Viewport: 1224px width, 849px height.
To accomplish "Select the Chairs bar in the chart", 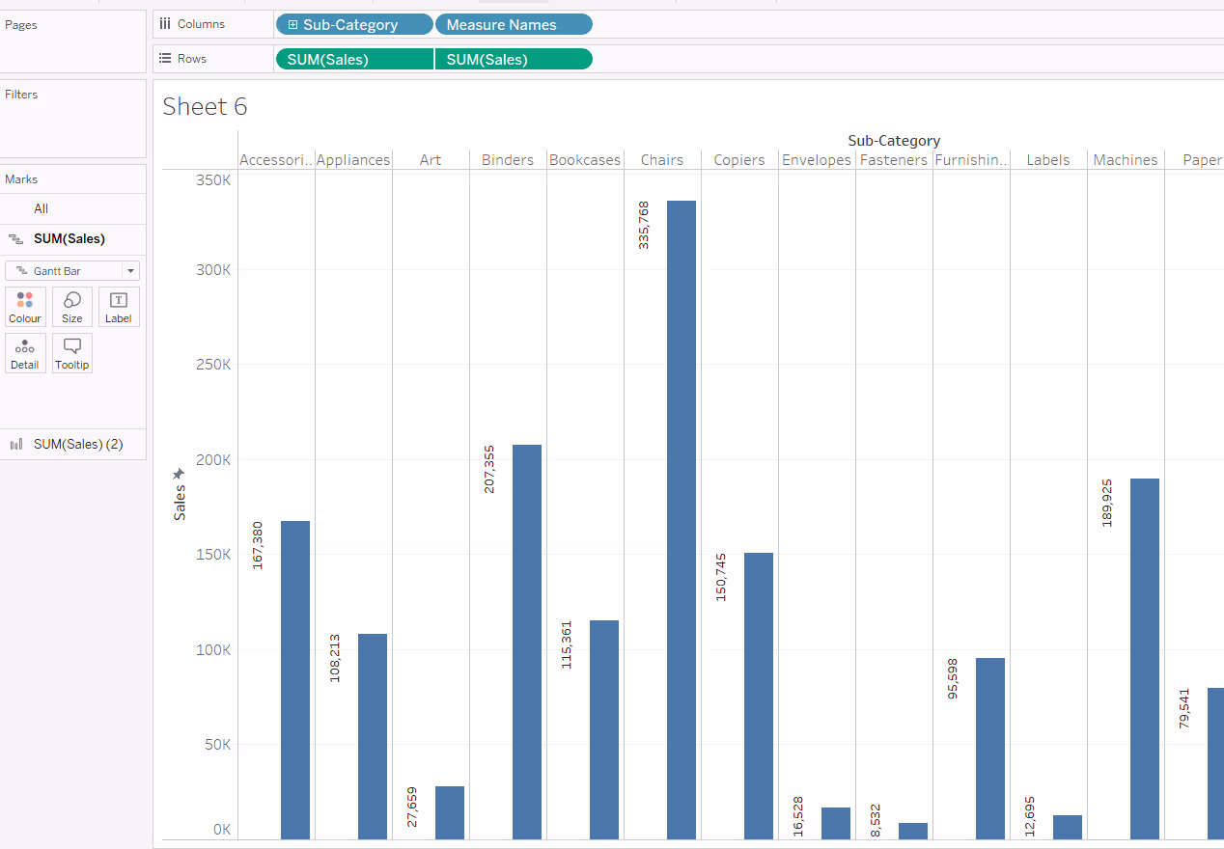I will tap(682, 520).
